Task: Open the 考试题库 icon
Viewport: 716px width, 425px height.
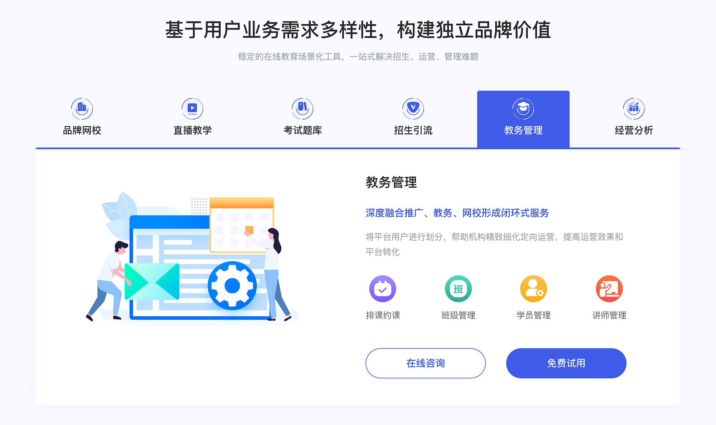Action: tap(301, 107)
